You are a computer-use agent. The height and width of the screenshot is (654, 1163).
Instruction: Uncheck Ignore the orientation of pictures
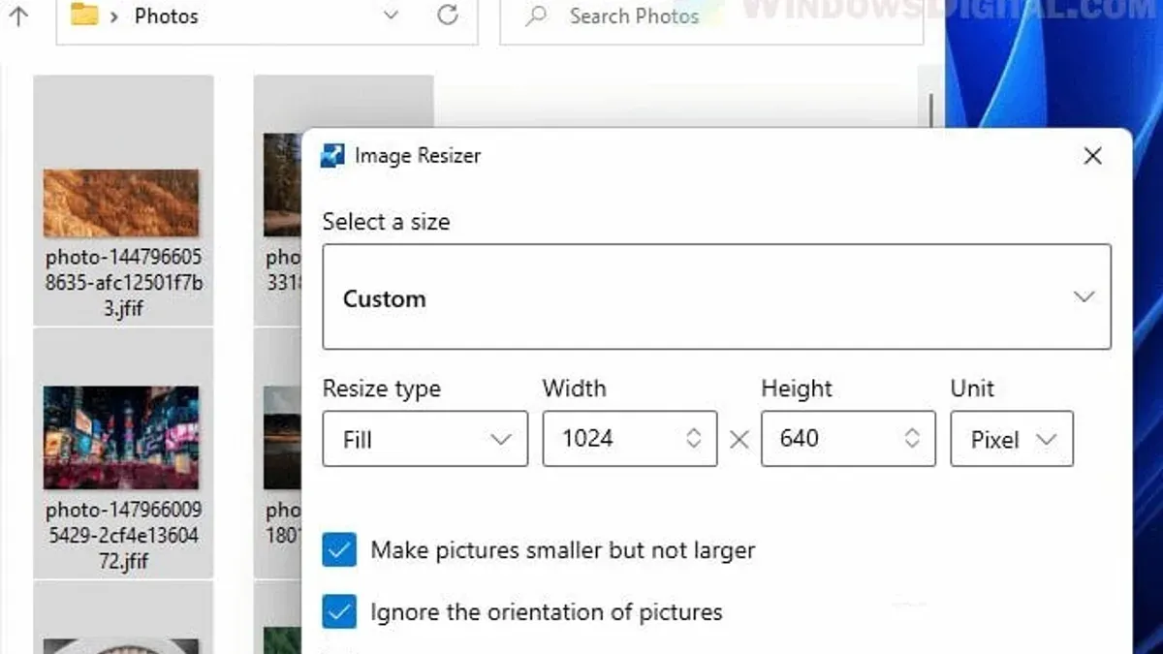[339, 612]
